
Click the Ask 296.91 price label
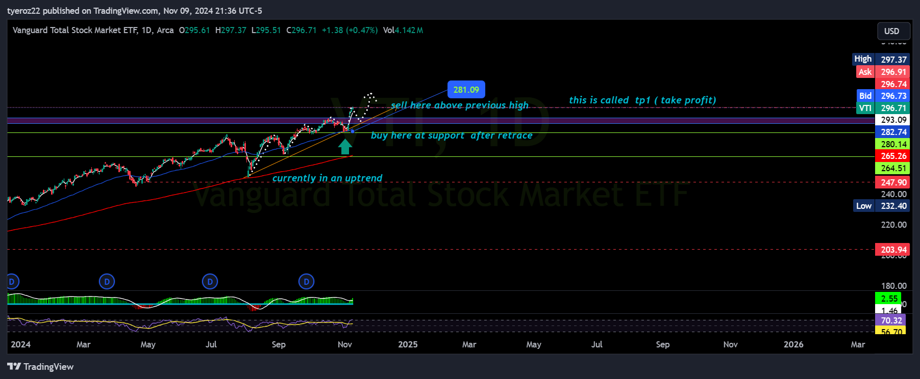coord(883,72)
